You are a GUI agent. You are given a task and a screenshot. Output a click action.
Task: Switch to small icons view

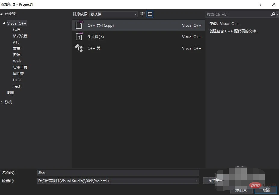pos(142,14)
